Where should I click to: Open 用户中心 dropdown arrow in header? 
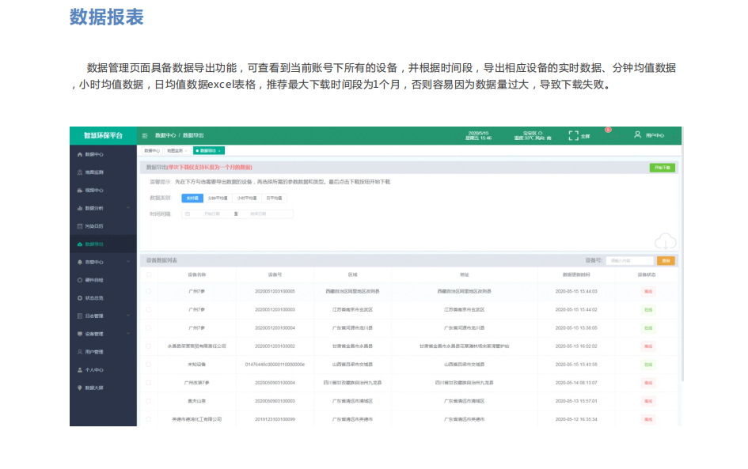(x=674, y=136)
